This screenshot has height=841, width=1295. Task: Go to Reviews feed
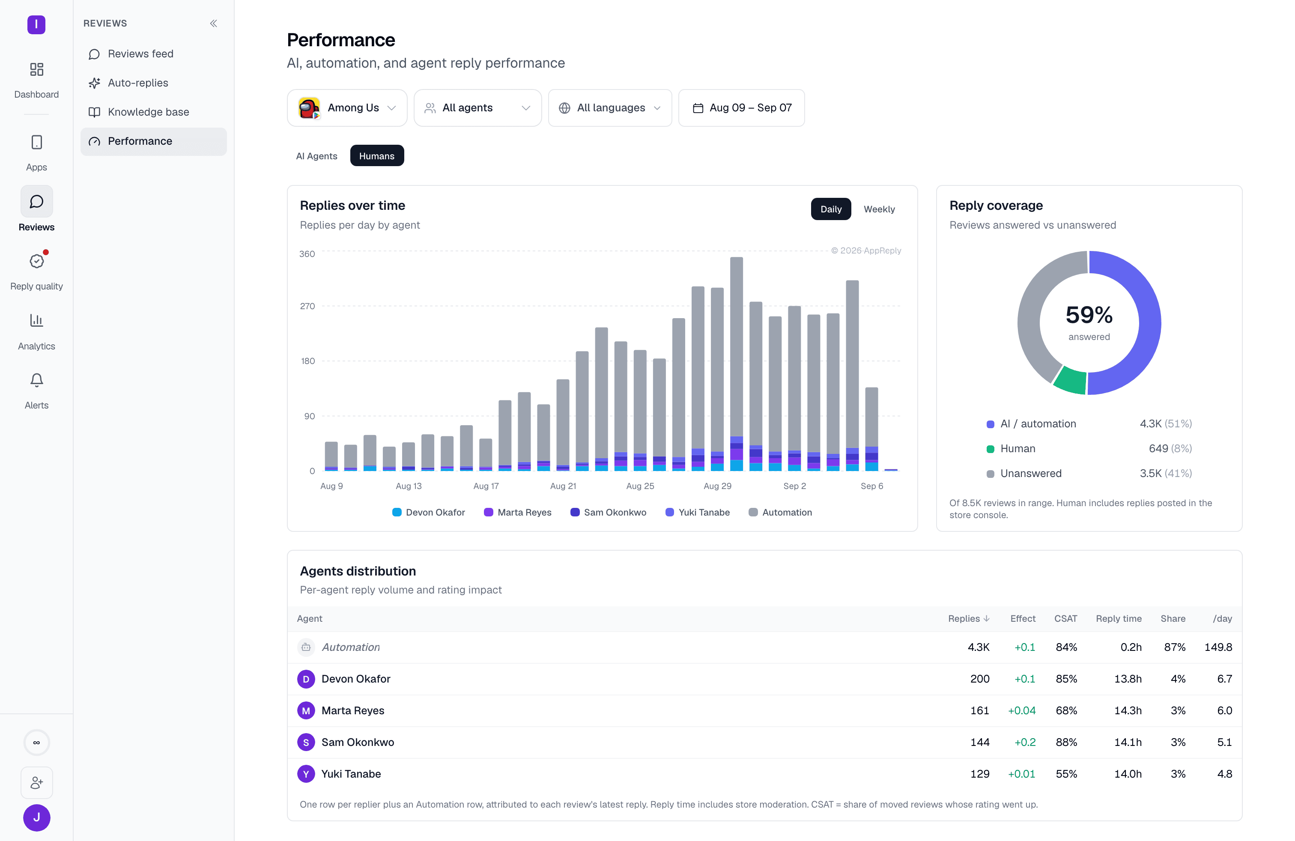pos(153,54)
